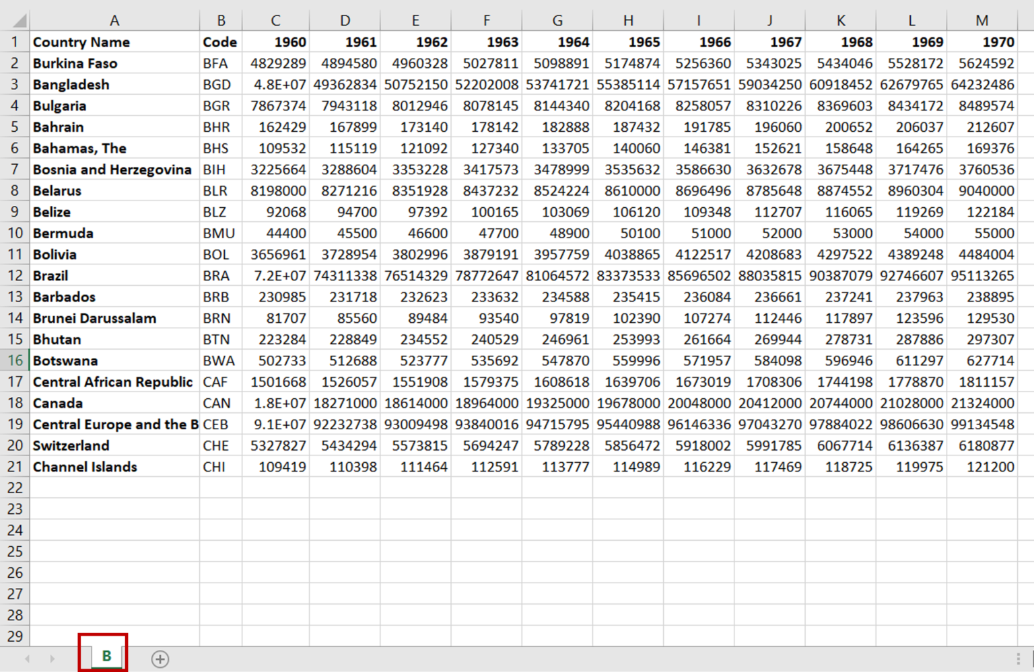1034x672 pixels.
Task: Click the ellipsis on the bottom scrollbar
Action: pyautogui.click(x=1019, y=659)
